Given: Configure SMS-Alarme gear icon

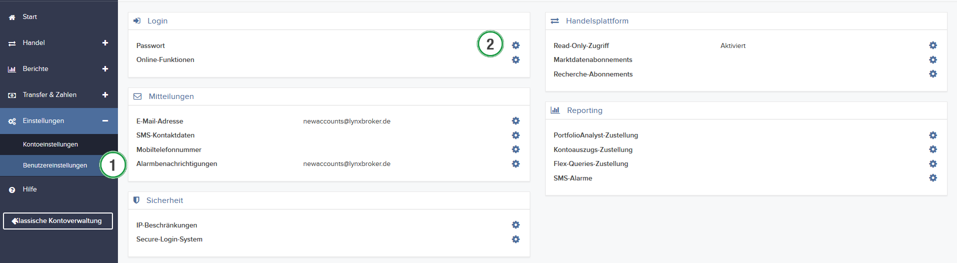Looking at the screenshot, I should pyautogui.click(x=933, y=178).
